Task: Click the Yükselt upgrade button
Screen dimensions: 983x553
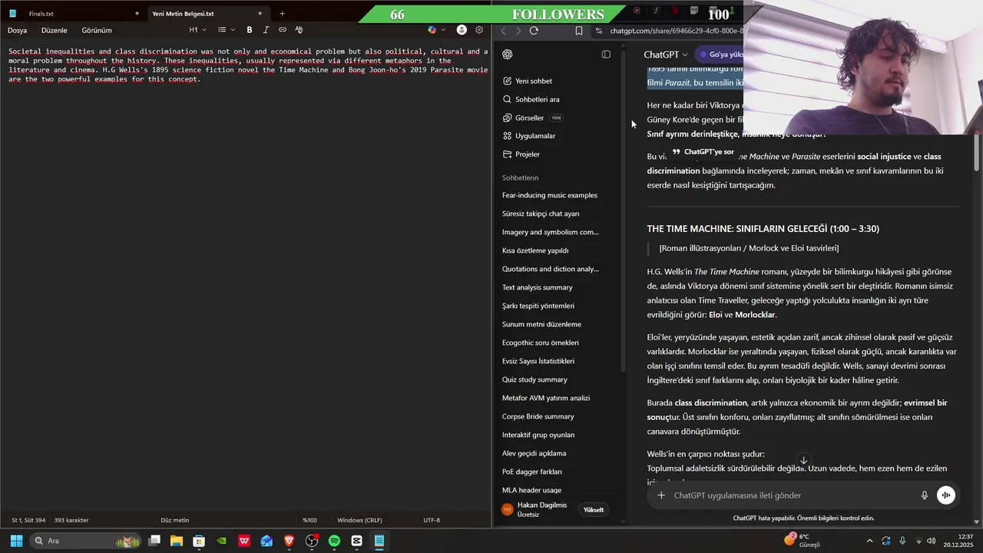Action: 594,510
